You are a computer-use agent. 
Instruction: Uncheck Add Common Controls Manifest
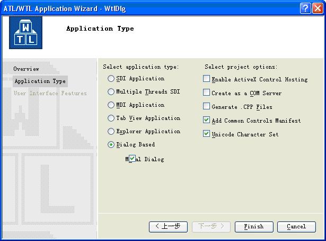click(x=207, y=121)
